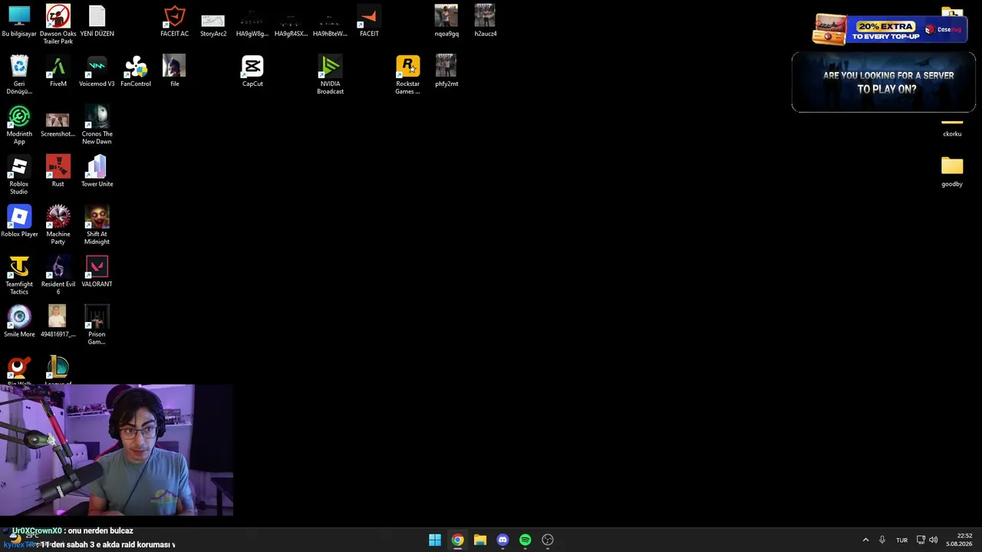Open the Smile More shortcut
This screenshot has height=552, width=982.
[19, 322]
